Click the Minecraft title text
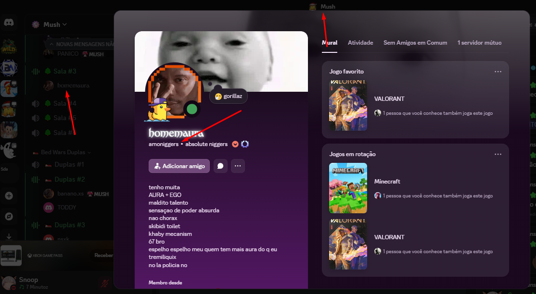Viewport: 536px width, 294px height. tap(387, 181)
